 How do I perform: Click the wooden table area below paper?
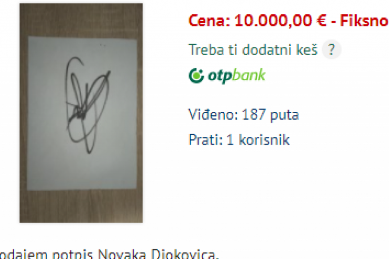(81, 206)
